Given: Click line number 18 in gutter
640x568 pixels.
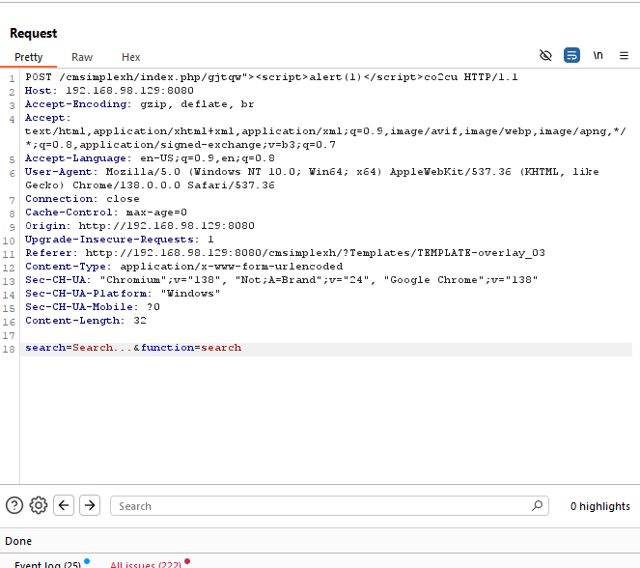Looking at the screenshot, I should (9, 349).
